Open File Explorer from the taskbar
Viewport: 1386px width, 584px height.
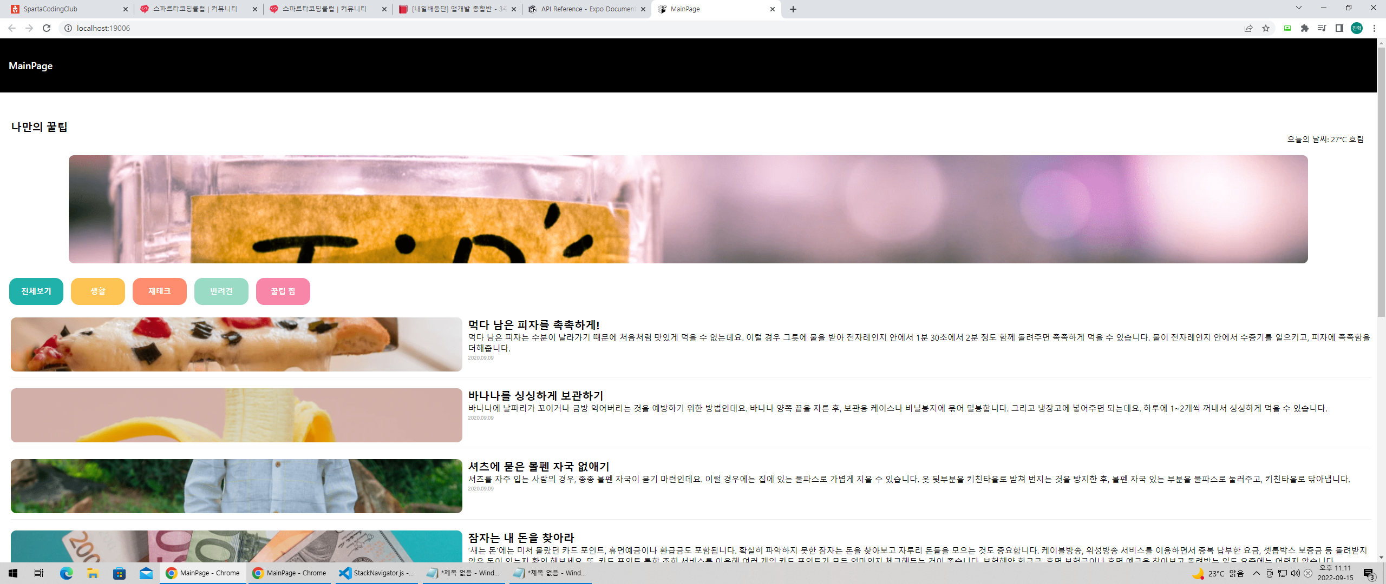(x=93, y=573)
